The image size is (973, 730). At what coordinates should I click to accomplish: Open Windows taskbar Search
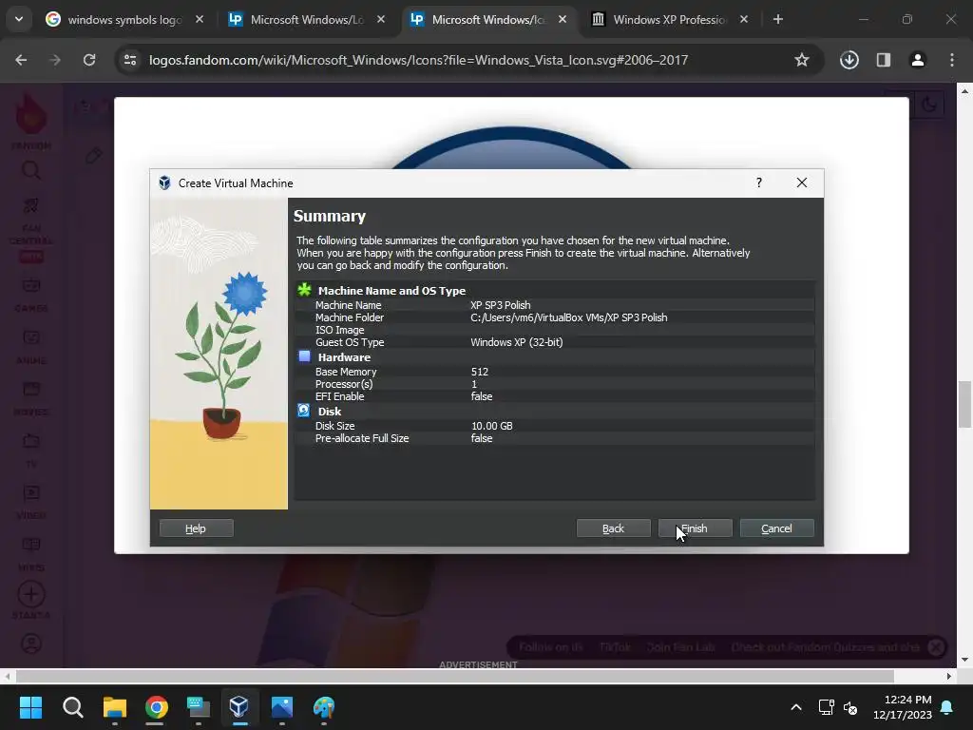tap(72, 706)
